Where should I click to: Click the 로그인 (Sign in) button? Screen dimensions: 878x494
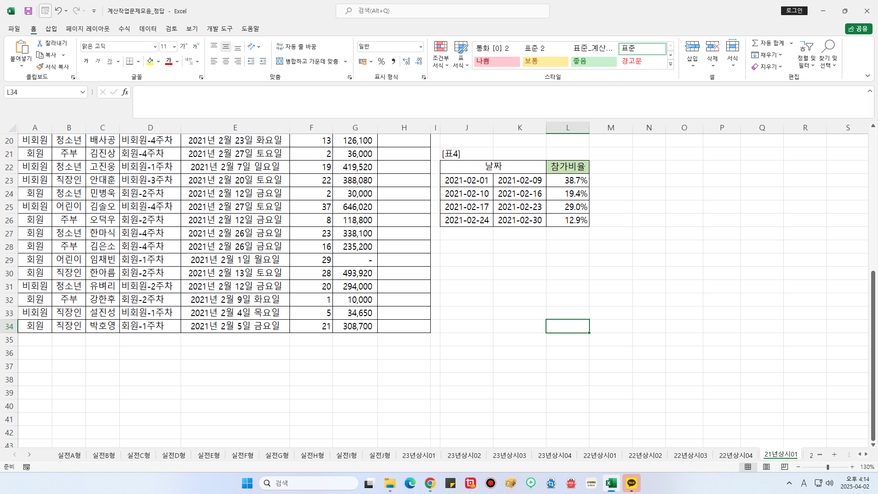pos(794,11)
